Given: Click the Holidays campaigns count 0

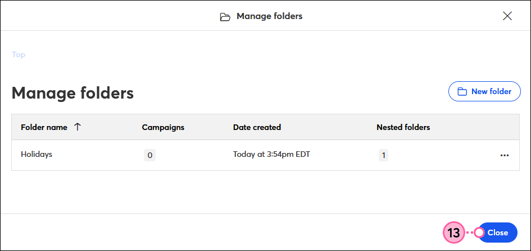Looking at the screenshot, I should tap(149, 155).
